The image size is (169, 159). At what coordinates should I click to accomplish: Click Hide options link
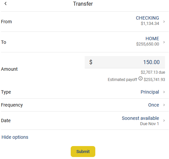15,137
